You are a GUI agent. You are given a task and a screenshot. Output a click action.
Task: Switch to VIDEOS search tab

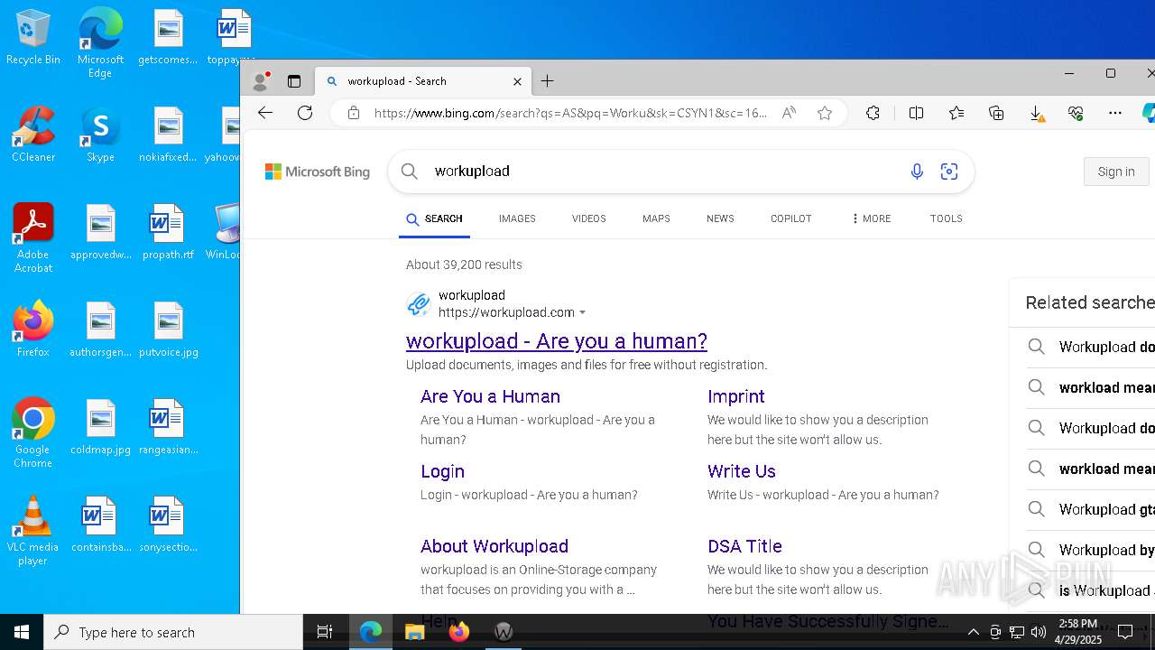point(588,218)
